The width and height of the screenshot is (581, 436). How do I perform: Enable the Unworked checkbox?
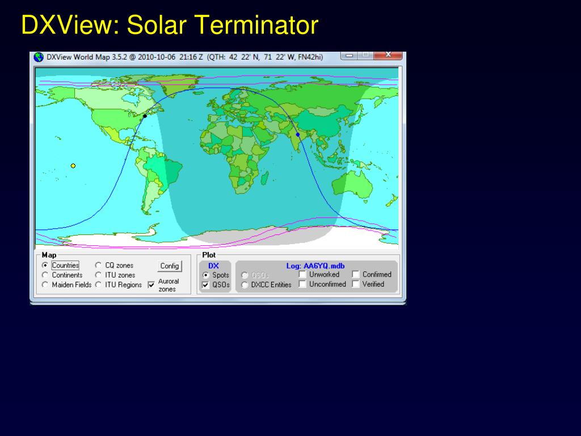coord(302,274)
